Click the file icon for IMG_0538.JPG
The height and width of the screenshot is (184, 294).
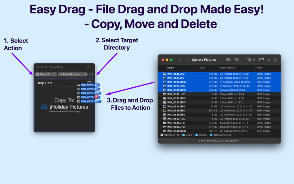(x=165, y=123)
